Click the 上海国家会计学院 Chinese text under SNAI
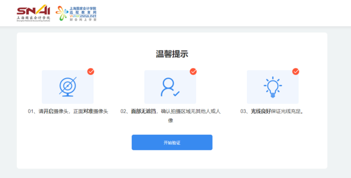The height and width of the screenshot is (178, 351). [x=33, y=17]
